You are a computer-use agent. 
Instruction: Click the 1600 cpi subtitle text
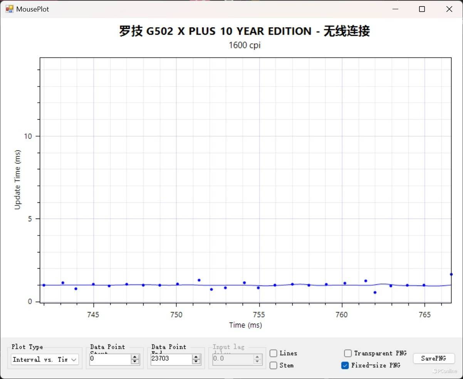[x=245, y=45]
